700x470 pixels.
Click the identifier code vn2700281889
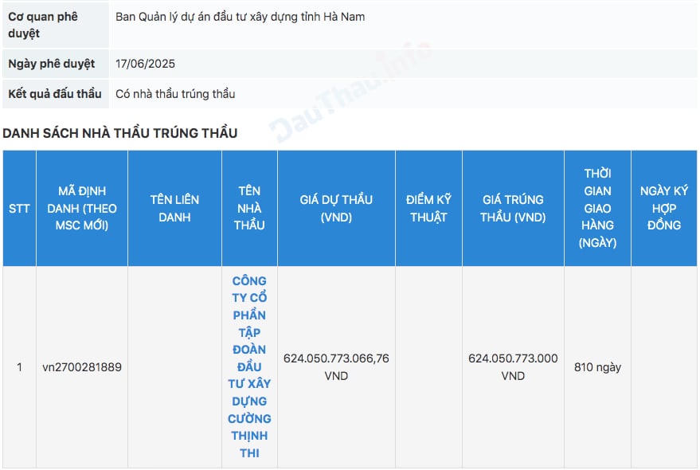tap(82, 367)
